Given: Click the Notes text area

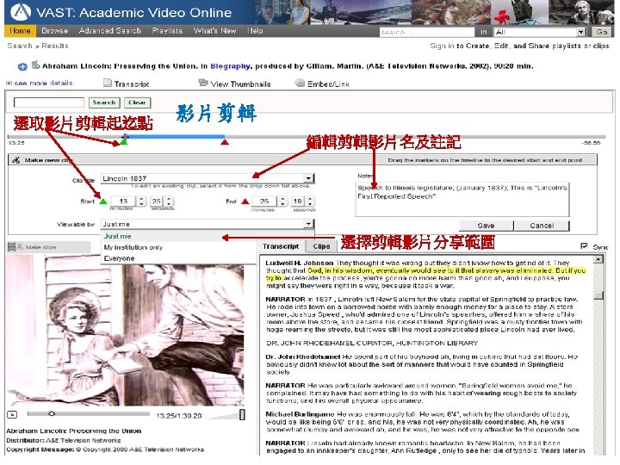Looking at the screenshot, I should [462, 199].
